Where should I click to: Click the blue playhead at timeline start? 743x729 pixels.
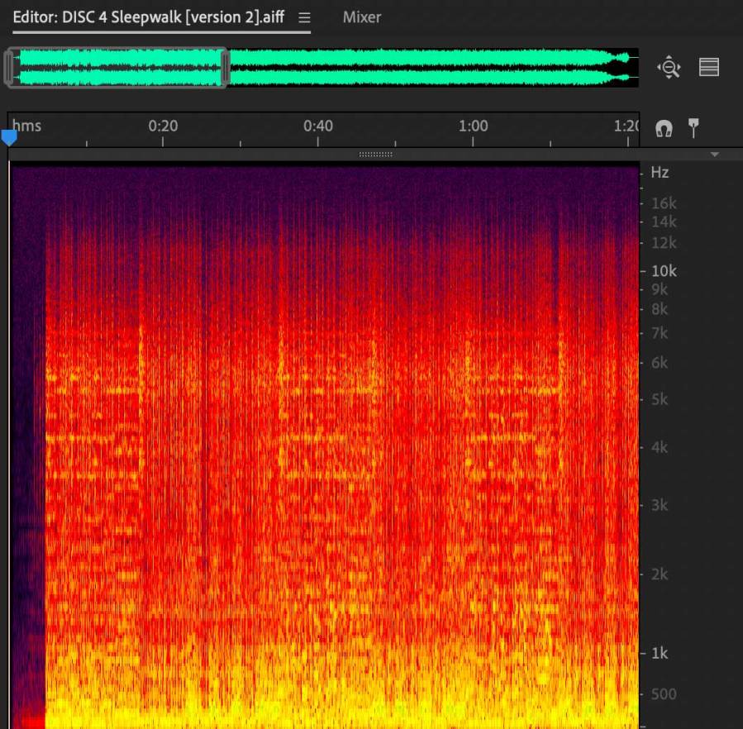pos(9,138)
